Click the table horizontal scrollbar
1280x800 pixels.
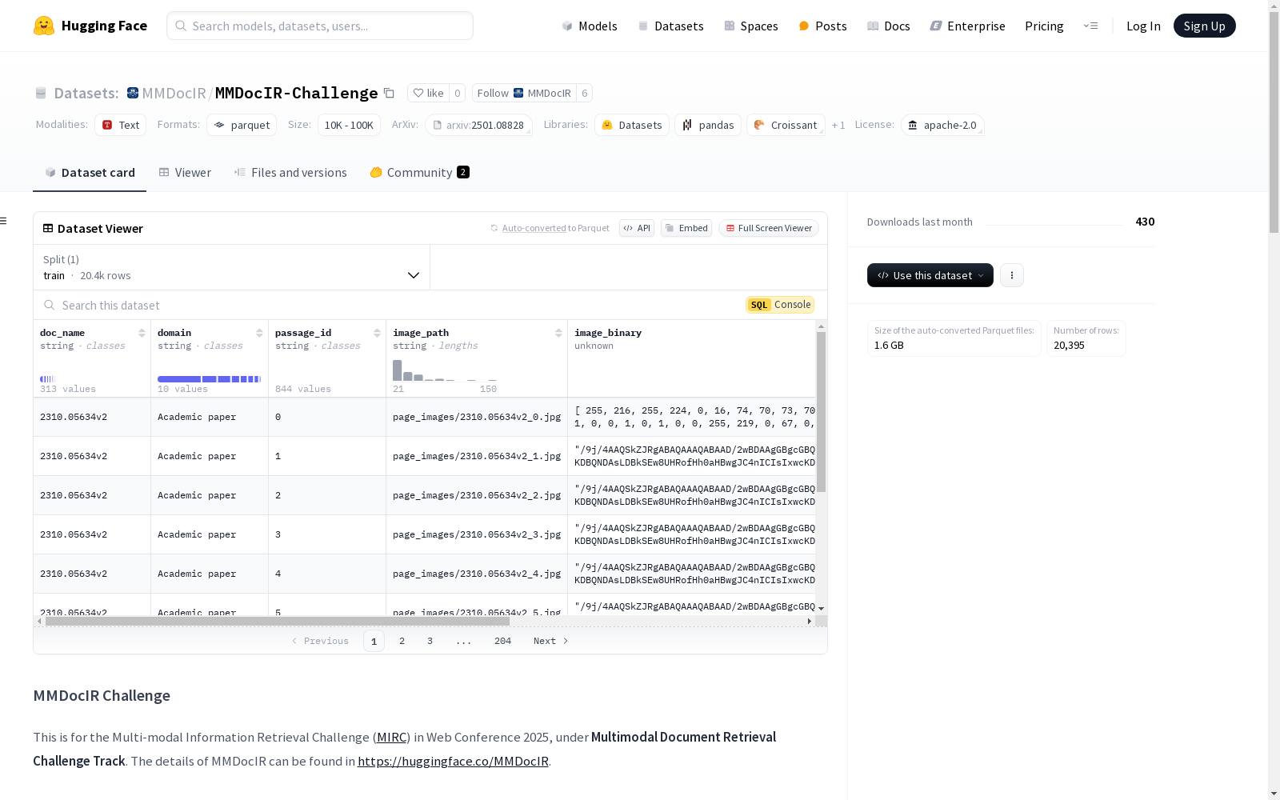click(278, 621)
